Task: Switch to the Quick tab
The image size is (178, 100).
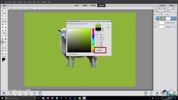Action: [x=85, y=6]
